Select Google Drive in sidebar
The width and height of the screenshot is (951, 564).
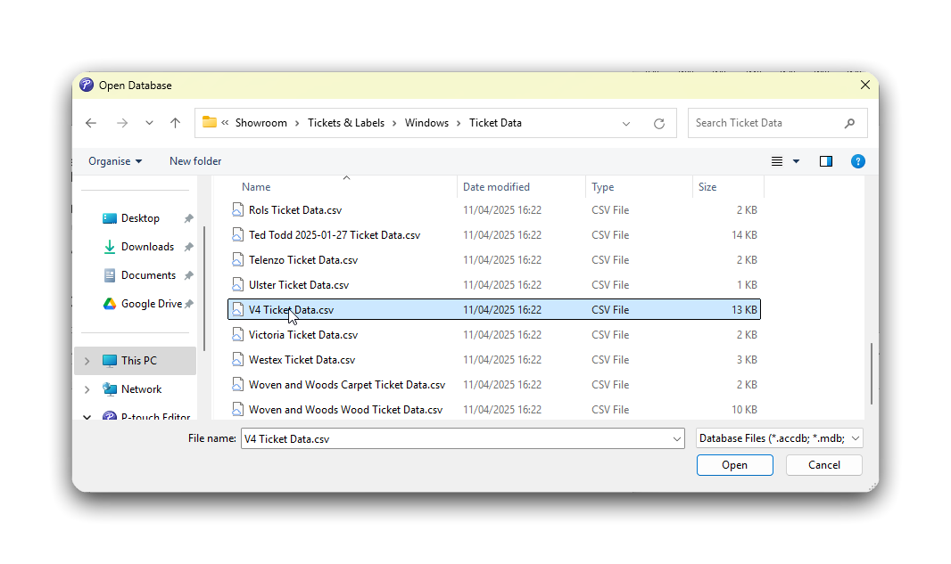tap(151, 304)
